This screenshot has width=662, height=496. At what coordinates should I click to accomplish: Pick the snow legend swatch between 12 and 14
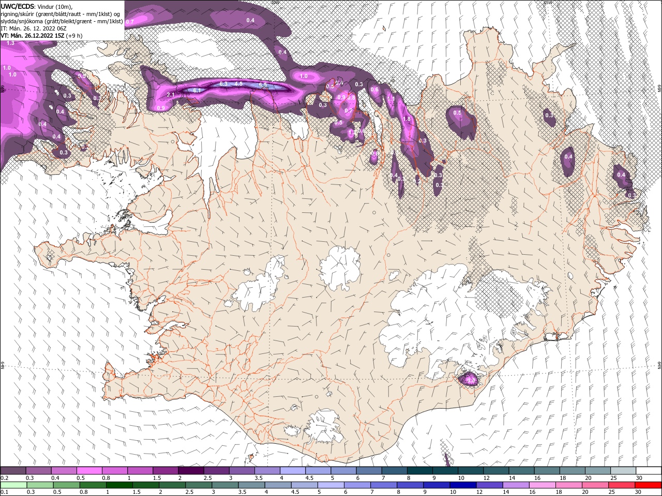(x=496, y=470)
